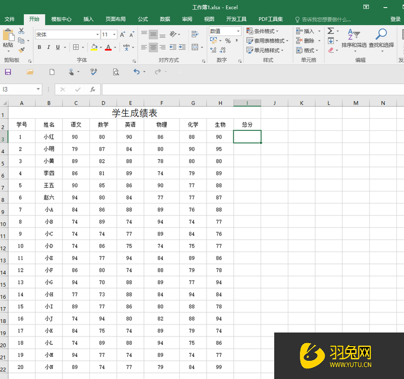Click the Insert Function fx icon
Viewport: 404px width, 379px height.
[x=92, y=89]
